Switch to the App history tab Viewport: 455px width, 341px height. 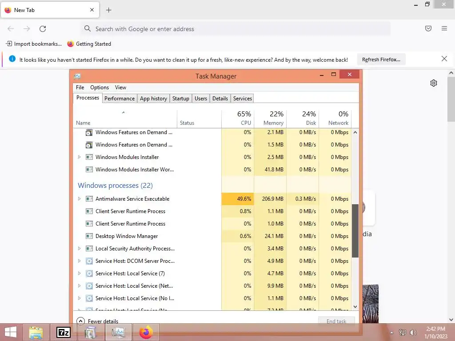(x=153, y=98)
